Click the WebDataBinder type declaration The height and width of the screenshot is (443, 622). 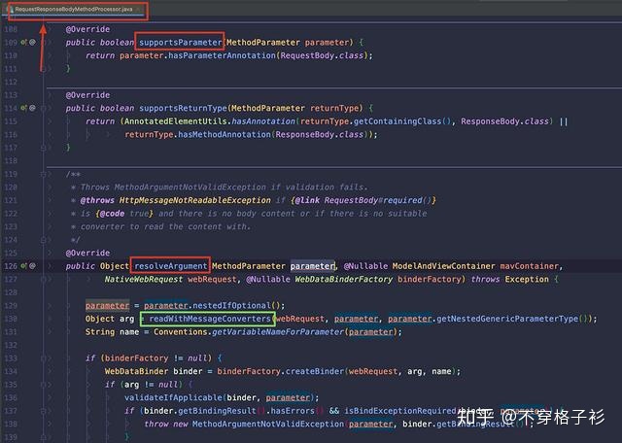(136, 372)
